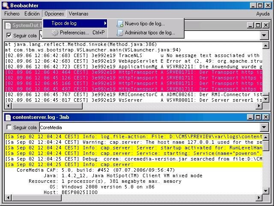The image size is (274, 206).
Task: Click the SystemOut window document icon
Action: pos(8,26)
